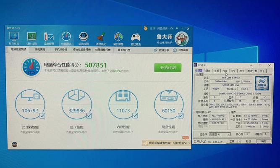Viewport: 280px width, 168px height.
Task: Click the gold medal icon in the title bar
Action: [146, 28]
